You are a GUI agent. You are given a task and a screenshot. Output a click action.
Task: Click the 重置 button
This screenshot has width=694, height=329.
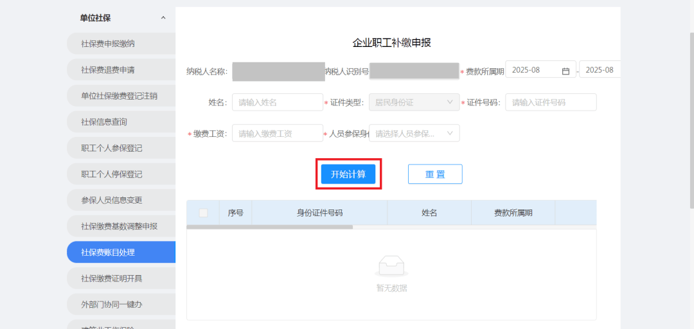click(x=435, y=174)
